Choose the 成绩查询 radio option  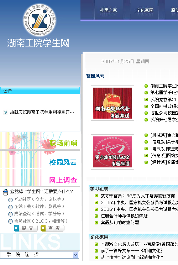point(10,214)
